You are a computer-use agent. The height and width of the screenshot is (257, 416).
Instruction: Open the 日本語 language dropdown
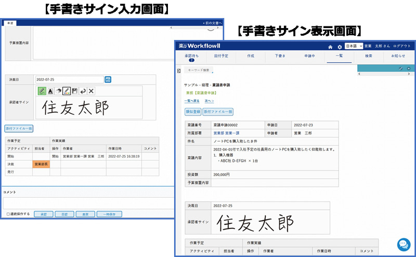coord(354,46)
